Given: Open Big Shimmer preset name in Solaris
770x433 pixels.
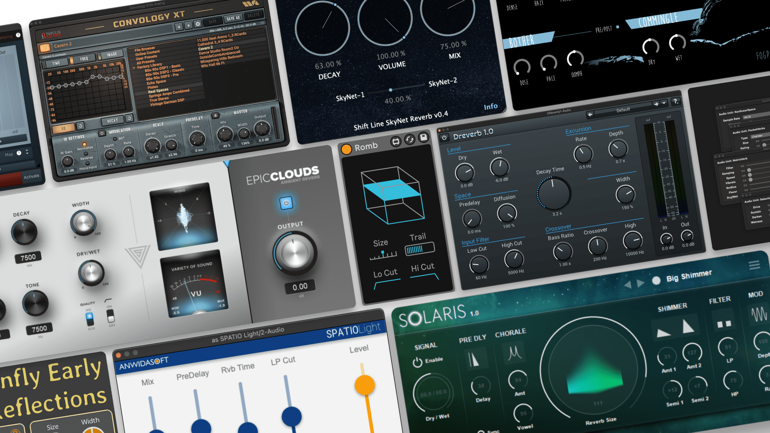Looking at the screenshot, I should 689,275.
